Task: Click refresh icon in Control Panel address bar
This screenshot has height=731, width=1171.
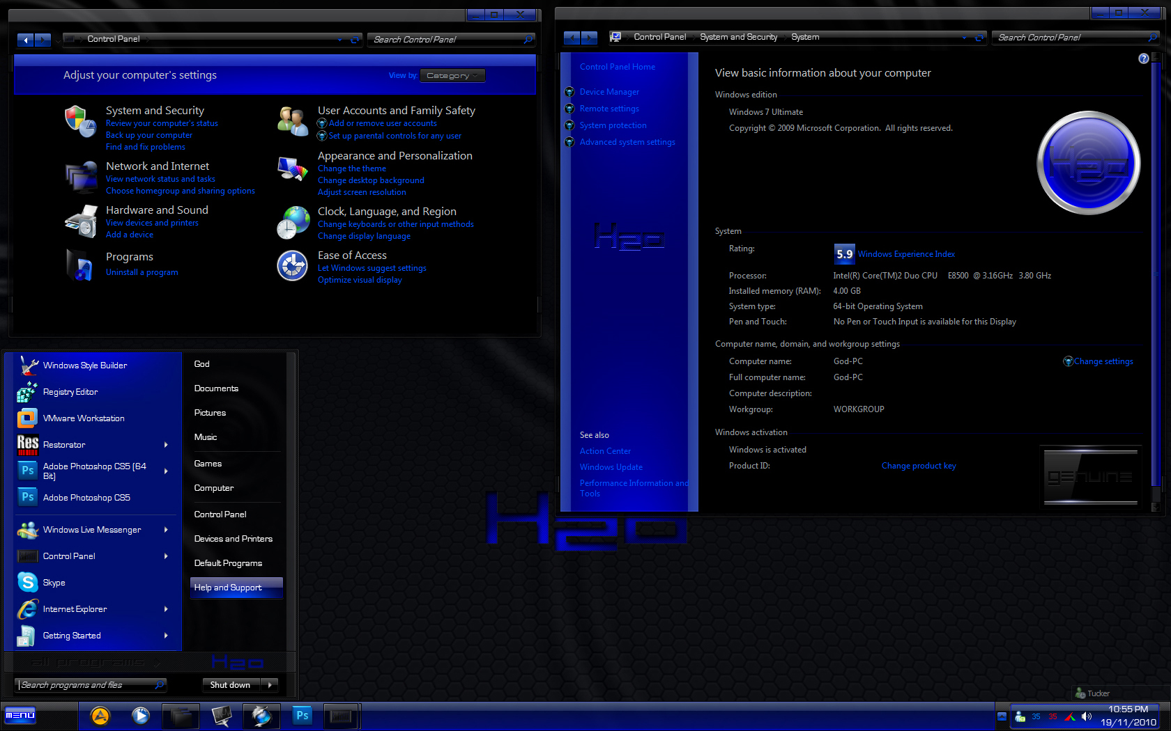Action: click(355, 40)
